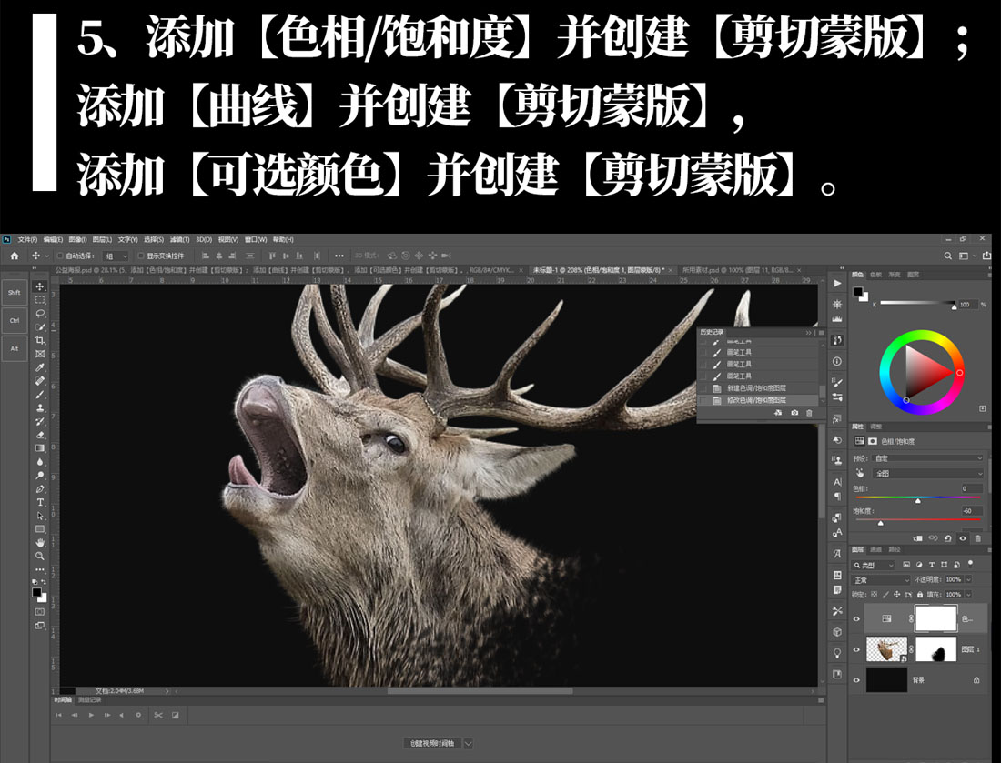Image resolution: width=1001 pixels, height=763 pixels.
Task: Toggle the 自动选择 checkbox
Action: point(61,256)
